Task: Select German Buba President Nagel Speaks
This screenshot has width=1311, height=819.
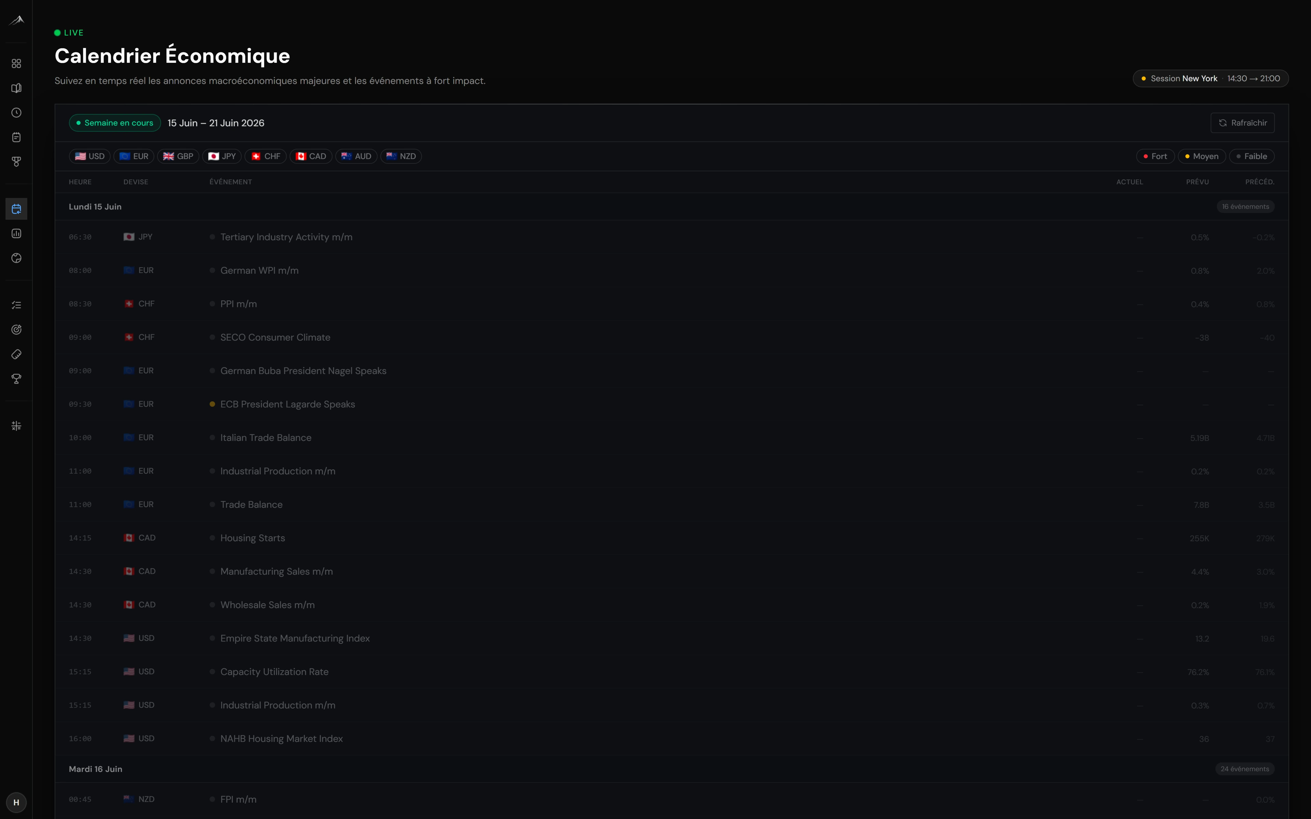Action: coord(672,371)
